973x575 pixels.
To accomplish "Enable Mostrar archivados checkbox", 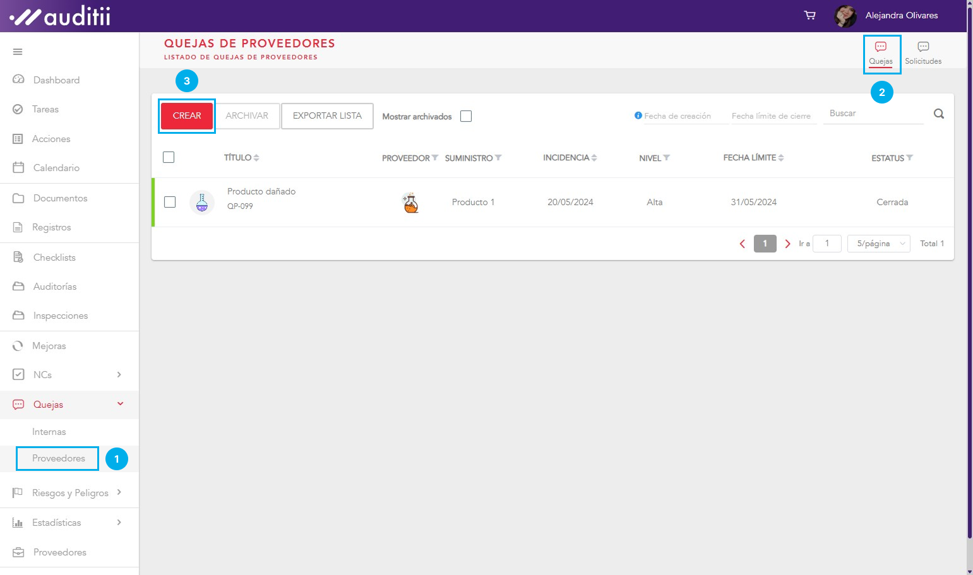I will [466, 116].
